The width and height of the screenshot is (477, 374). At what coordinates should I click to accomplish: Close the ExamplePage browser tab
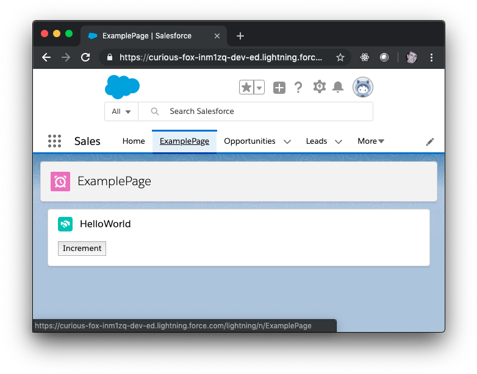pos(217,36)
